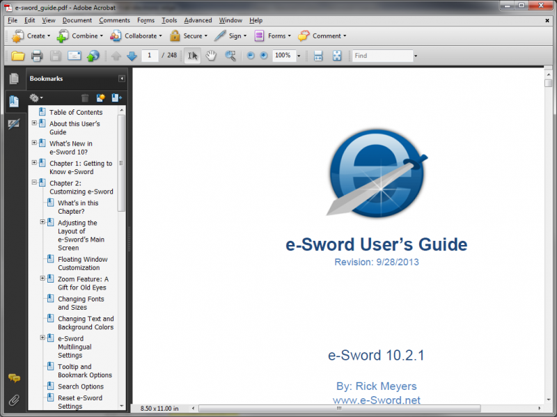Open the Help menu
This screenshot has height=417, width=557.
click(x=256, y=21)
